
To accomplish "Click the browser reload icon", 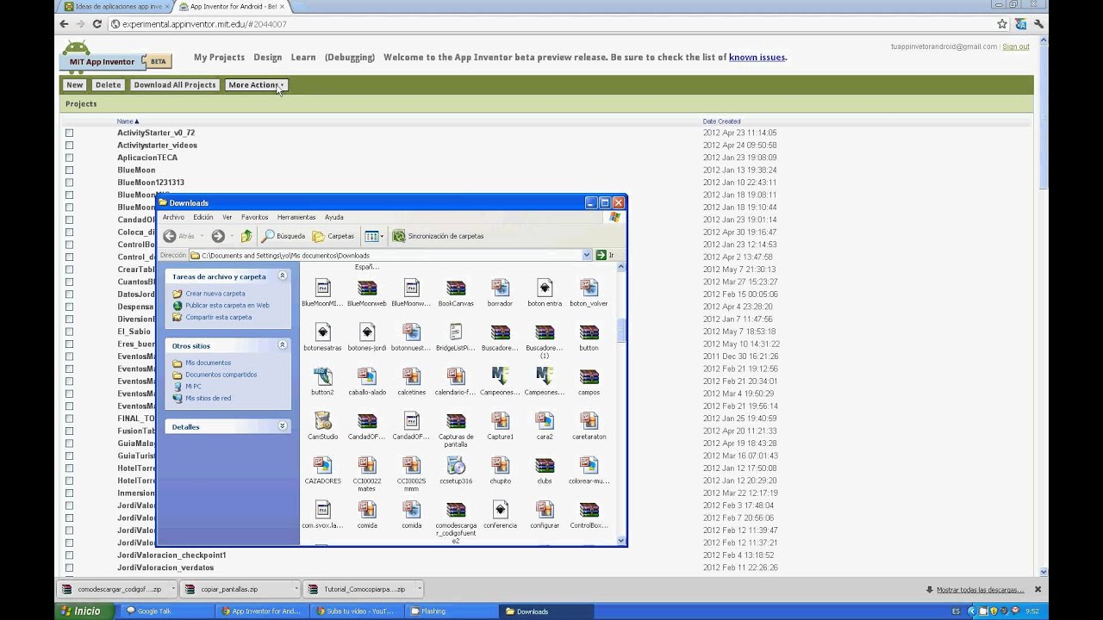I will point(97,24).
